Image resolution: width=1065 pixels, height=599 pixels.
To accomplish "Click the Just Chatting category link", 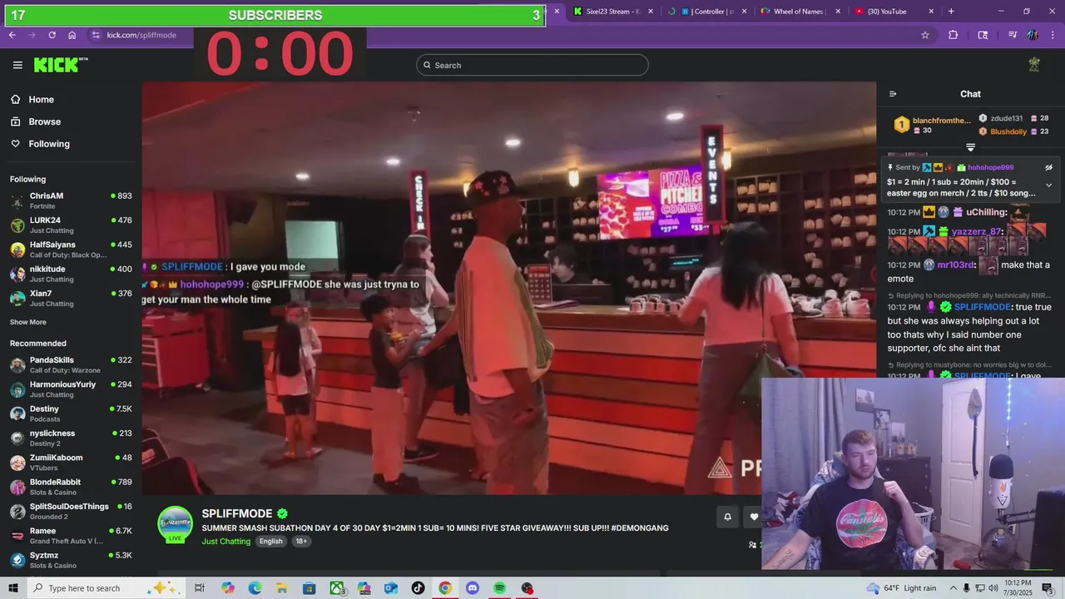I will coord(225,542).
